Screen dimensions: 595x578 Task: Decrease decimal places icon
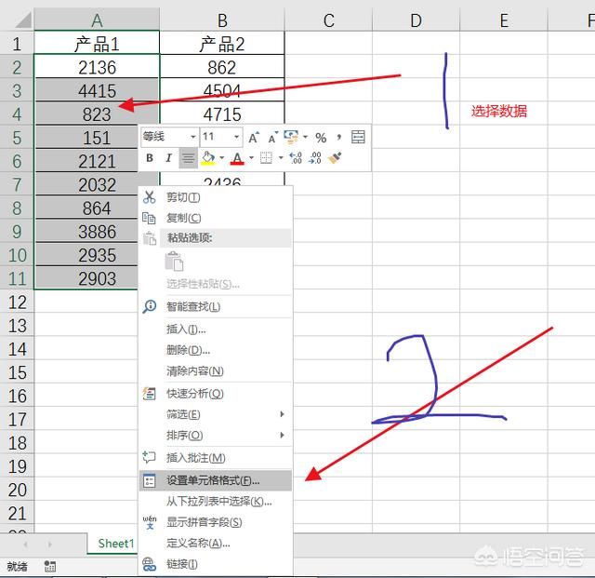tap(315, 157)
